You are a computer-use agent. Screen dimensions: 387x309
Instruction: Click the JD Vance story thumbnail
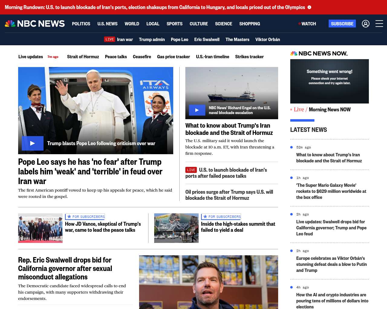point(40,228)
